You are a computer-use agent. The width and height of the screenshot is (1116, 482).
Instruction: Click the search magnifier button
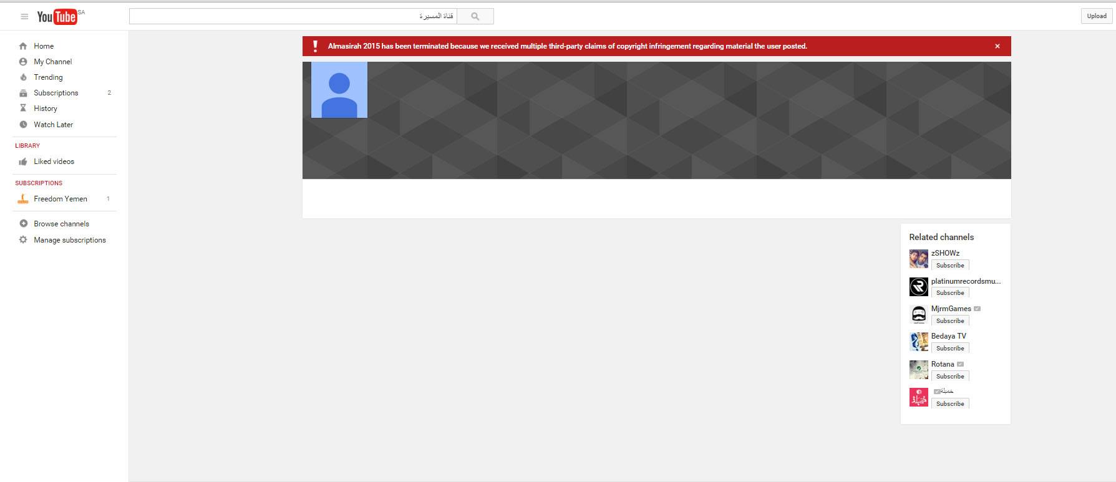coord(475,16)
